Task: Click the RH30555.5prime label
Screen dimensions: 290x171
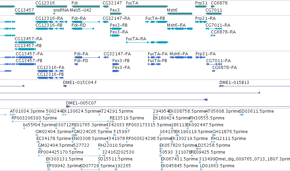Action: tap(207, 118)
